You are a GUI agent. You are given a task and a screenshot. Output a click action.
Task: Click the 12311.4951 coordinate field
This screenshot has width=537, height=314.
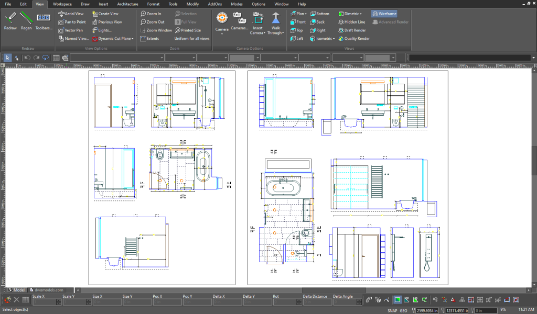pyautogui.click(x=457, y=310)
